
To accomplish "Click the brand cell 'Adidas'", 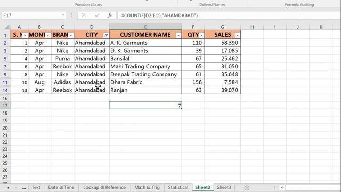I will [62, 82].
